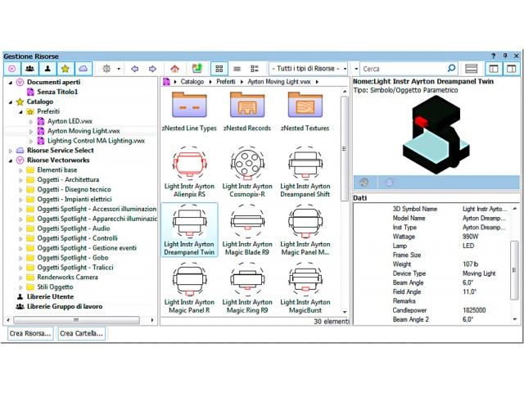Select Light Instr Ayrton Alienpix RS
This screenshot has height=393, width=524.
[189, 172]
